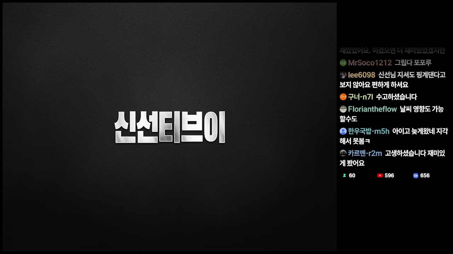Click 구너-n7l's orange avatar icon

click(x=343, y=97)
